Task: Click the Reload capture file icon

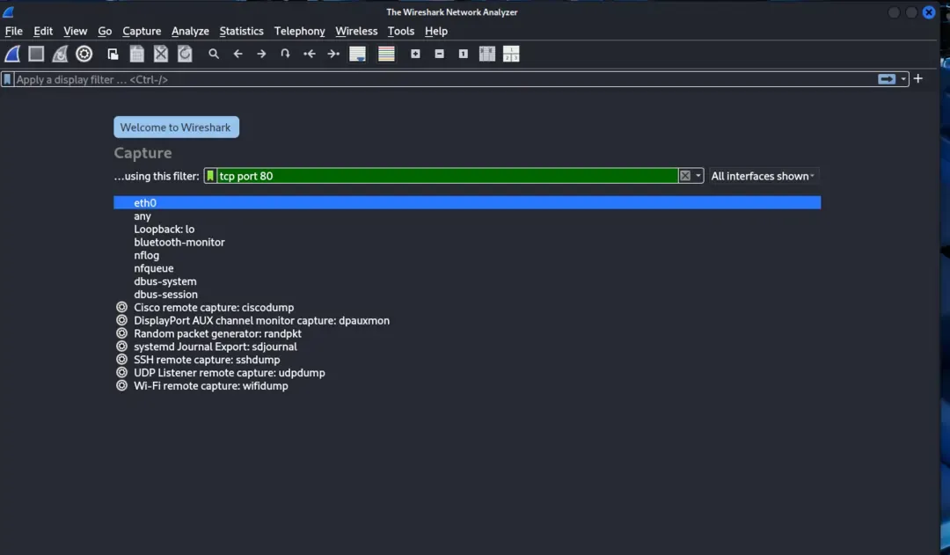Action: point(185,54)
